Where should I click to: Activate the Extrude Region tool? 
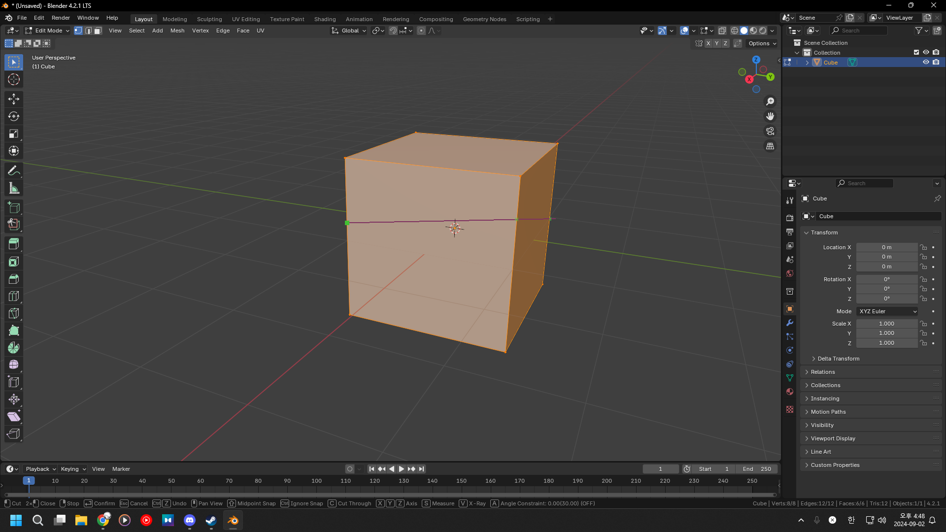click(x=14, y=244)
